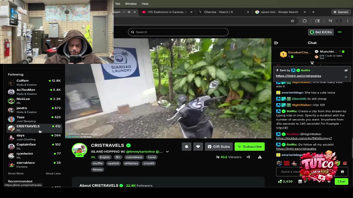Open the IRL category link

coord(93,157)
